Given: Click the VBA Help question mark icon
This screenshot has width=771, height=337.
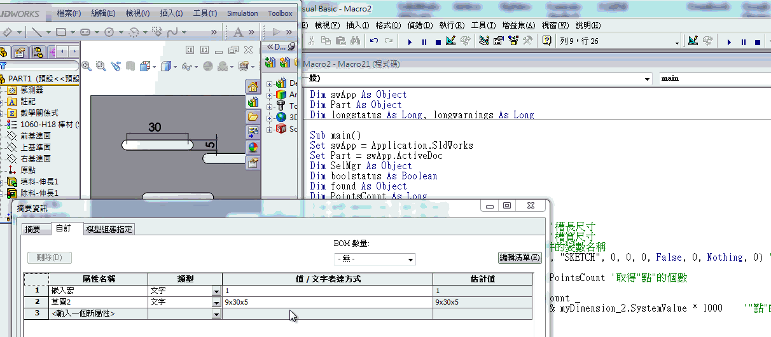Looking at the screenshot, I should point(546,41).
